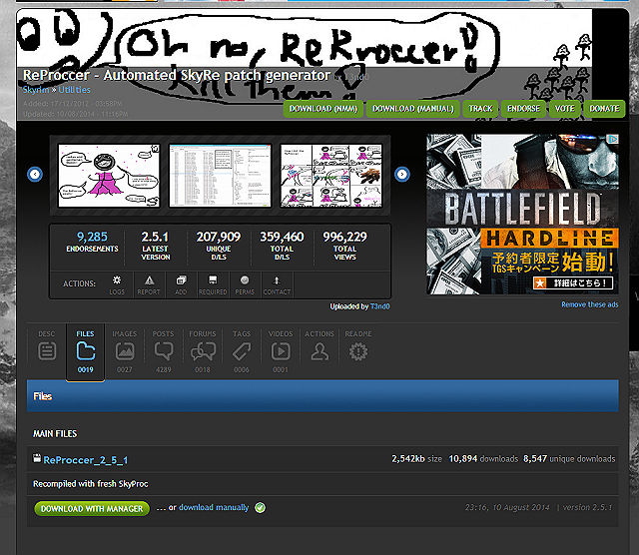Click the 996,229 total views figure
639x555 pixels.
point(344,237)
